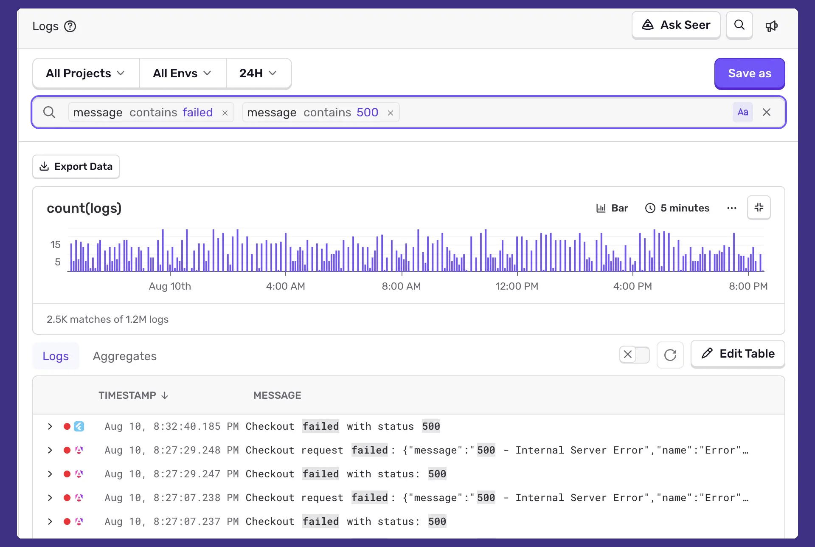The height and width of the screenshot is (547, 815).
Task: Open the megaphone feedback icon
Action: [771, 26]
